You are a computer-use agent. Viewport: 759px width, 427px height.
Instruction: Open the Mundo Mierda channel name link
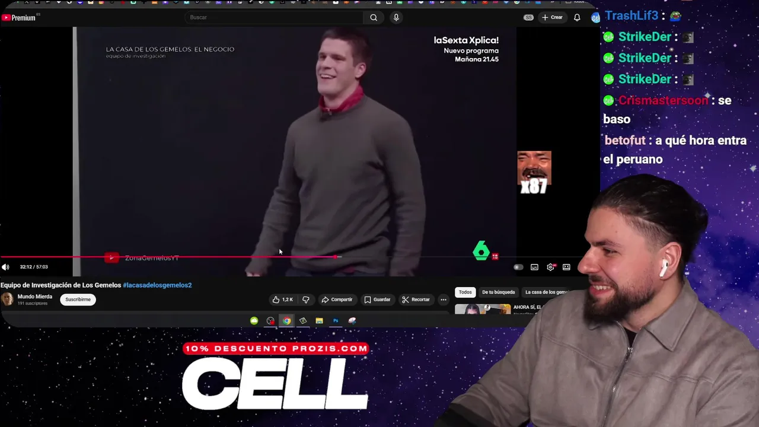pos(35,297)
